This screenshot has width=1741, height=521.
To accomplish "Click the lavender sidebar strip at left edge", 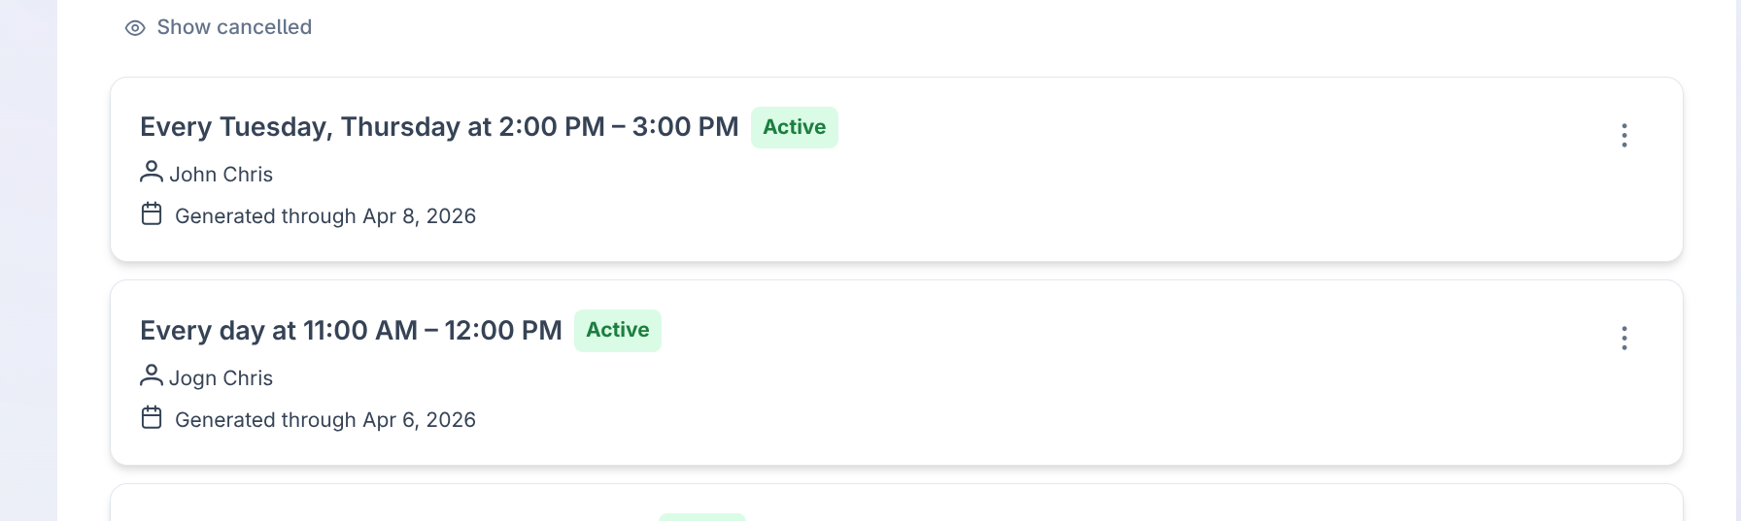I will 28,260.
